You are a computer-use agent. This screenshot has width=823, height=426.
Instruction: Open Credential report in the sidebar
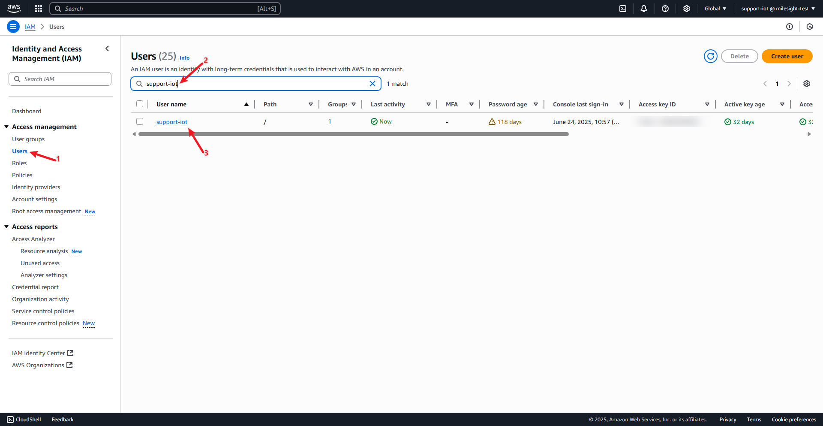pos(35,287)
